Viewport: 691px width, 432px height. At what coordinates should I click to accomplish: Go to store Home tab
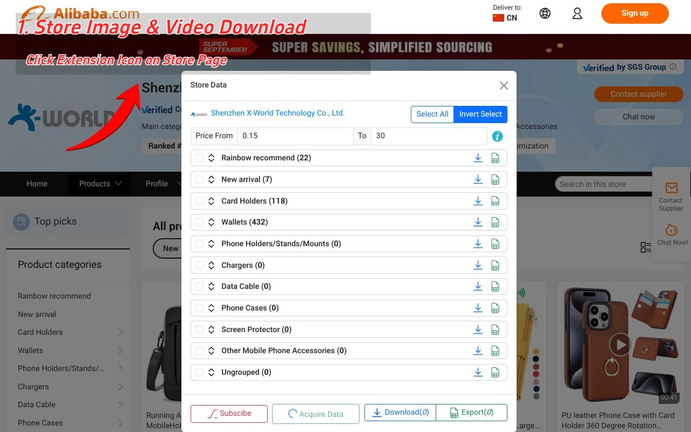click(37, 184)
